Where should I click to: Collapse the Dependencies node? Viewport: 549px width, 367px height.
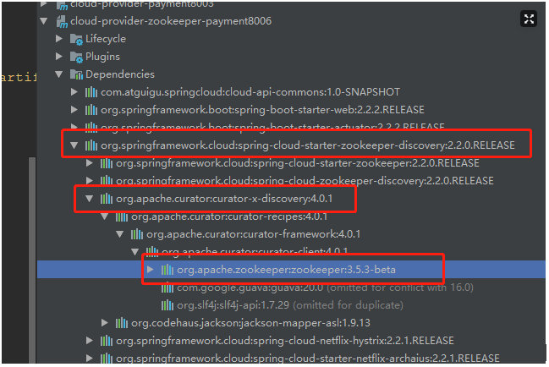[x=59, y=74]
